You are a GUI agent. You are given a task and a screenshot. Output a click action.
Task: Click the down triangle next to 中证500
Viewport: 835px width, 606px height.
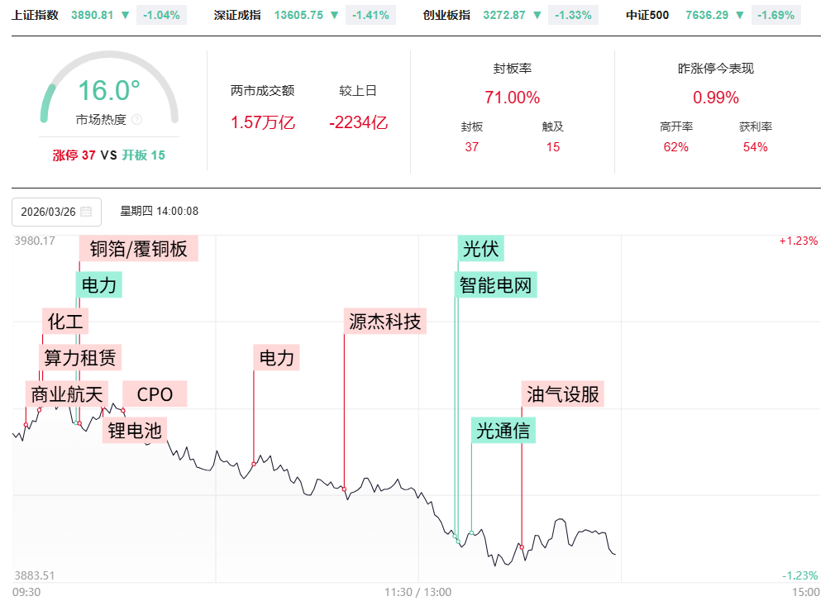(739, 15)
